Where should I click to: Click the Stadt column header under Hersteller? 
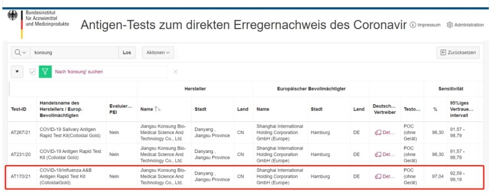point(200,109)
